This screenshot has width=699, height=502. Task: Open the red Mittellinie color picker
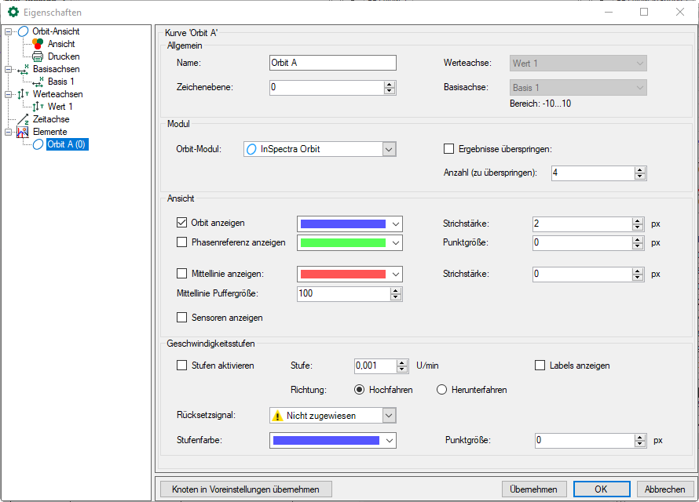[x=350, y=275]
